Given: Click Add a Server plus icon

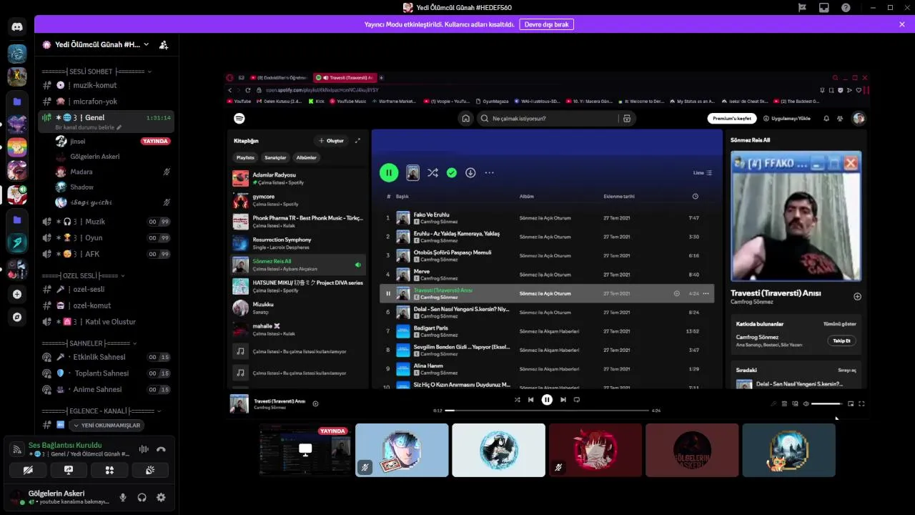Looking at the screenshot, I should click(x=17, y=294).
